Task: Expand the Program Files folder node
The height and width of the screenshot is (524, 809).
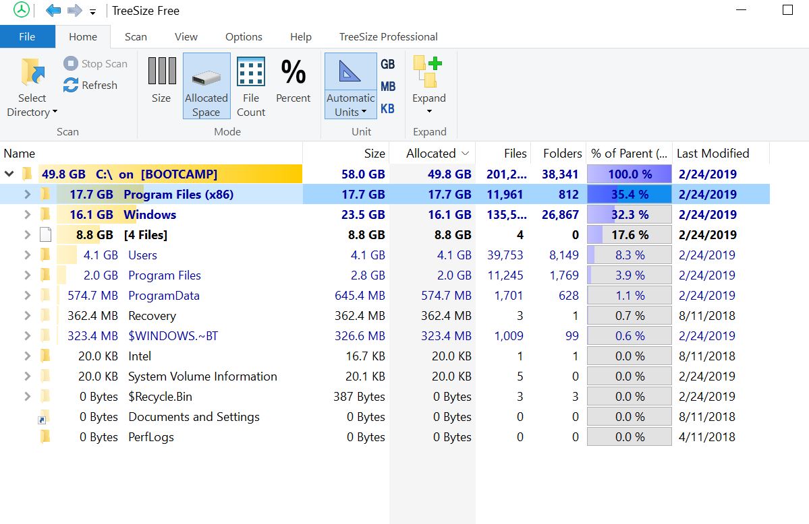Action: pyautogui.click(x=28, y=275)
